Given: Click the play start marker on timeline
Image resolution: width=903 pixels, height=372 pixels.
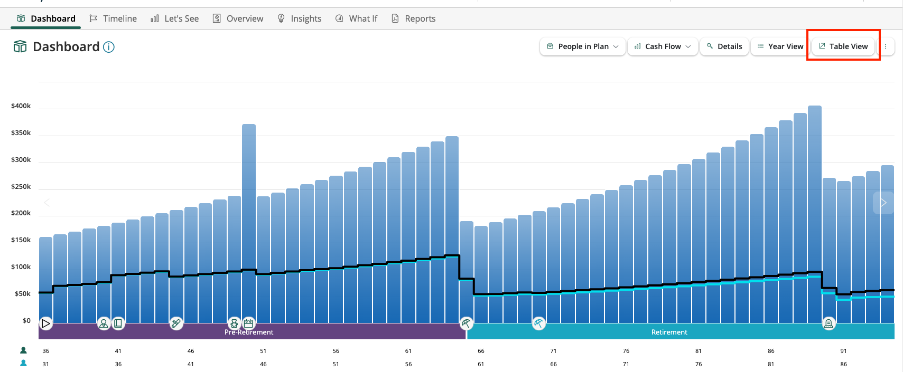Looking at the screenshot, I should pos(46,323).
